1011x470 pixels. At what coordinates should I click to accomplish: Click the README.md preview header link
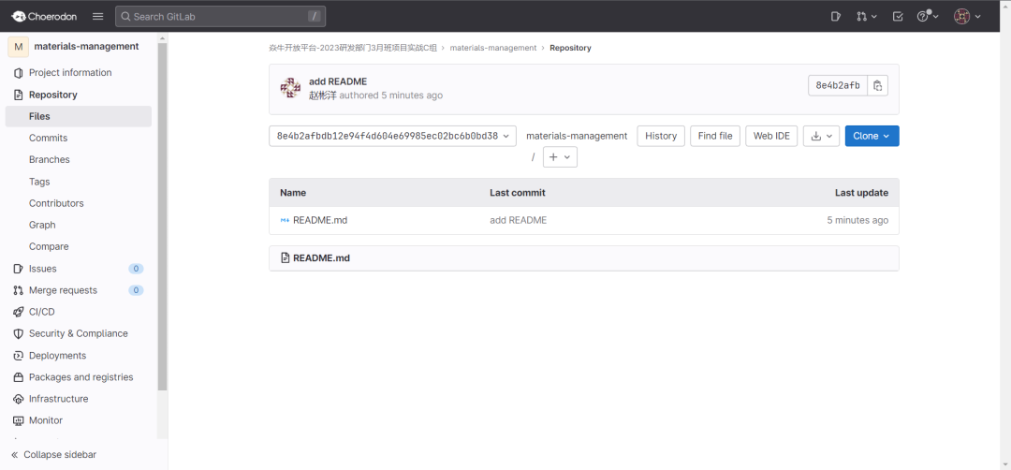[322, 257]
